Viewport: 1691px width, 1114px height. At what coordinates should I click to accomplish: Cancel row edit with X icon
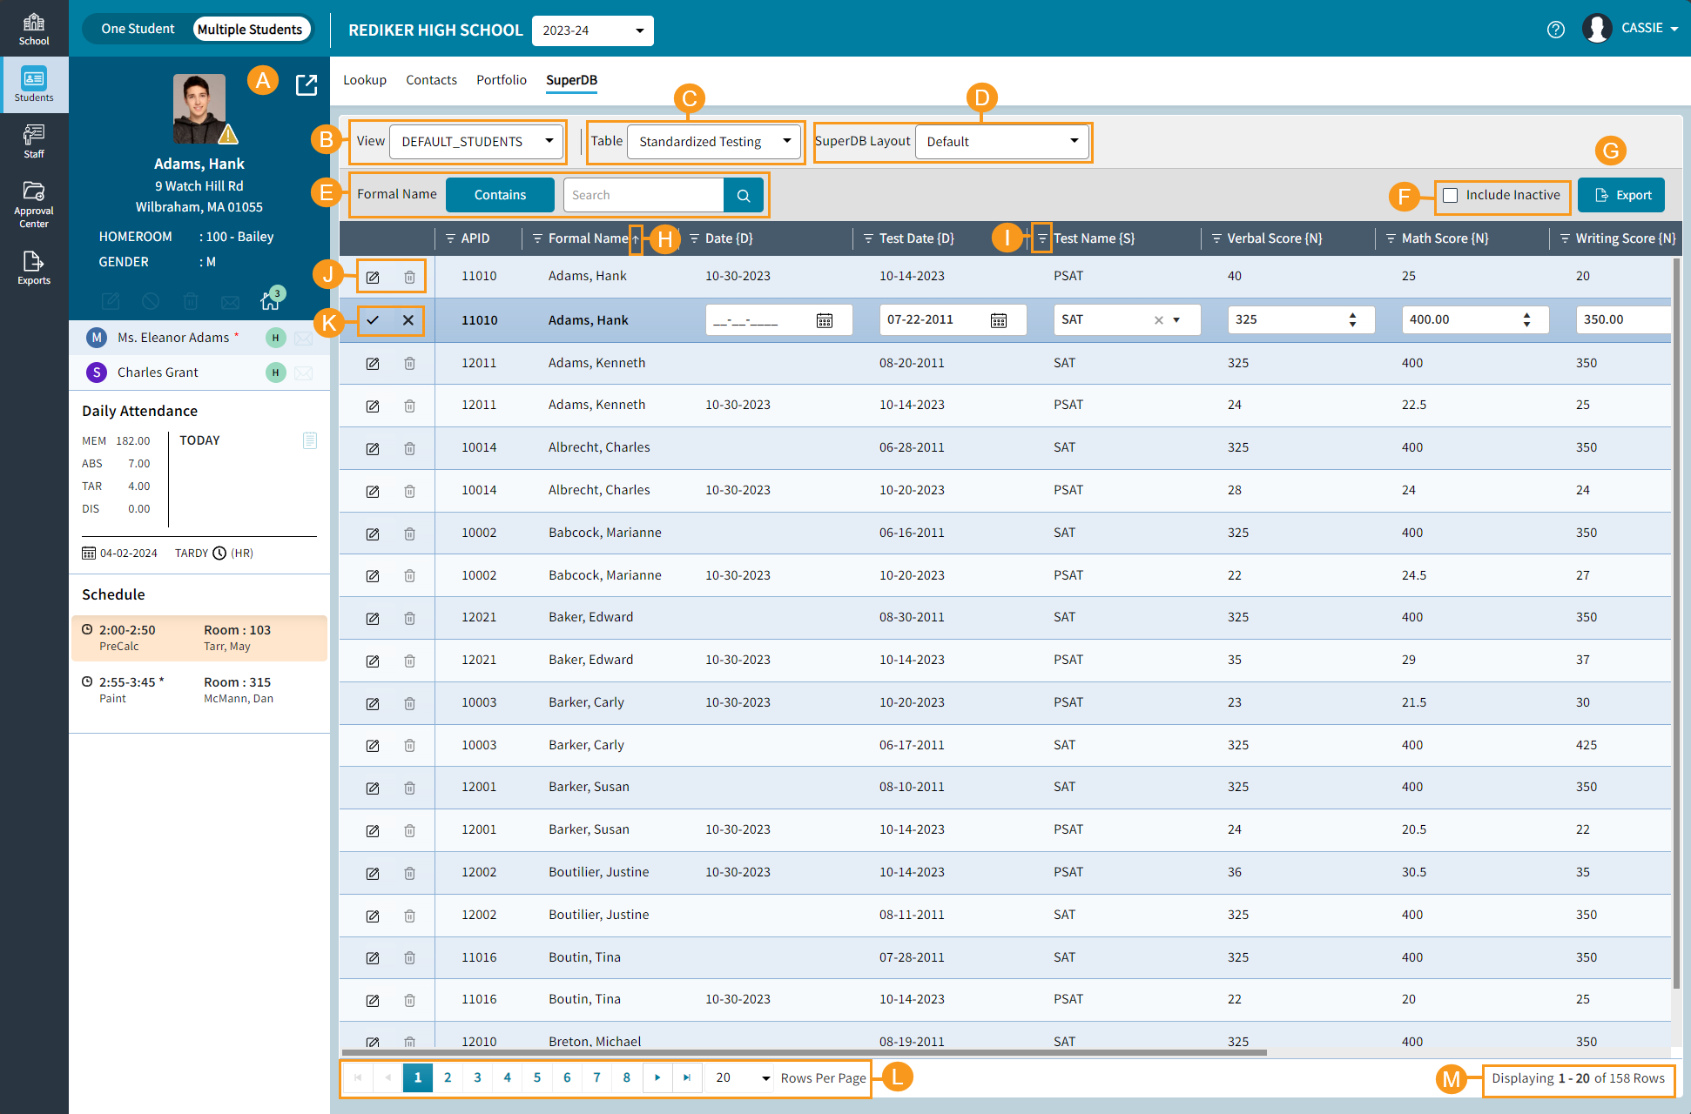tap(408, 320)
